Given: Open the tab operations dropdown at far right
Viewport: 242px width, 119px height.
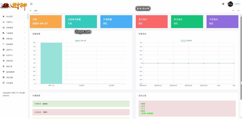Looking at the screenshot, I should point(239,10).
